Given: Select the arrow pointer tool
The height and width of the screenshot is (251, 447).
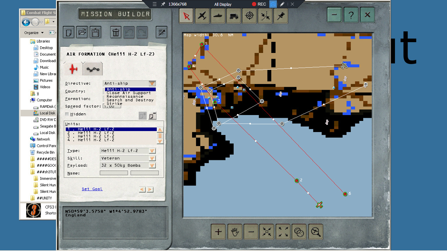Looking at the screenshot, I should 186,16.
